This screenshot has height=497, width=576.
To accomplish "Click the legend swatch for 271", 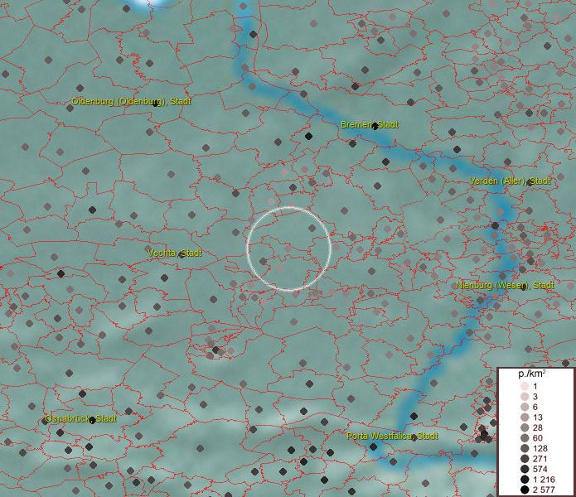I will click(x=525, y=458).
